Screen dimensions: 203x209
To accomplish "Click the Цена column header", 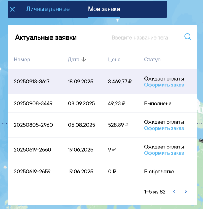I will point(114,60).
